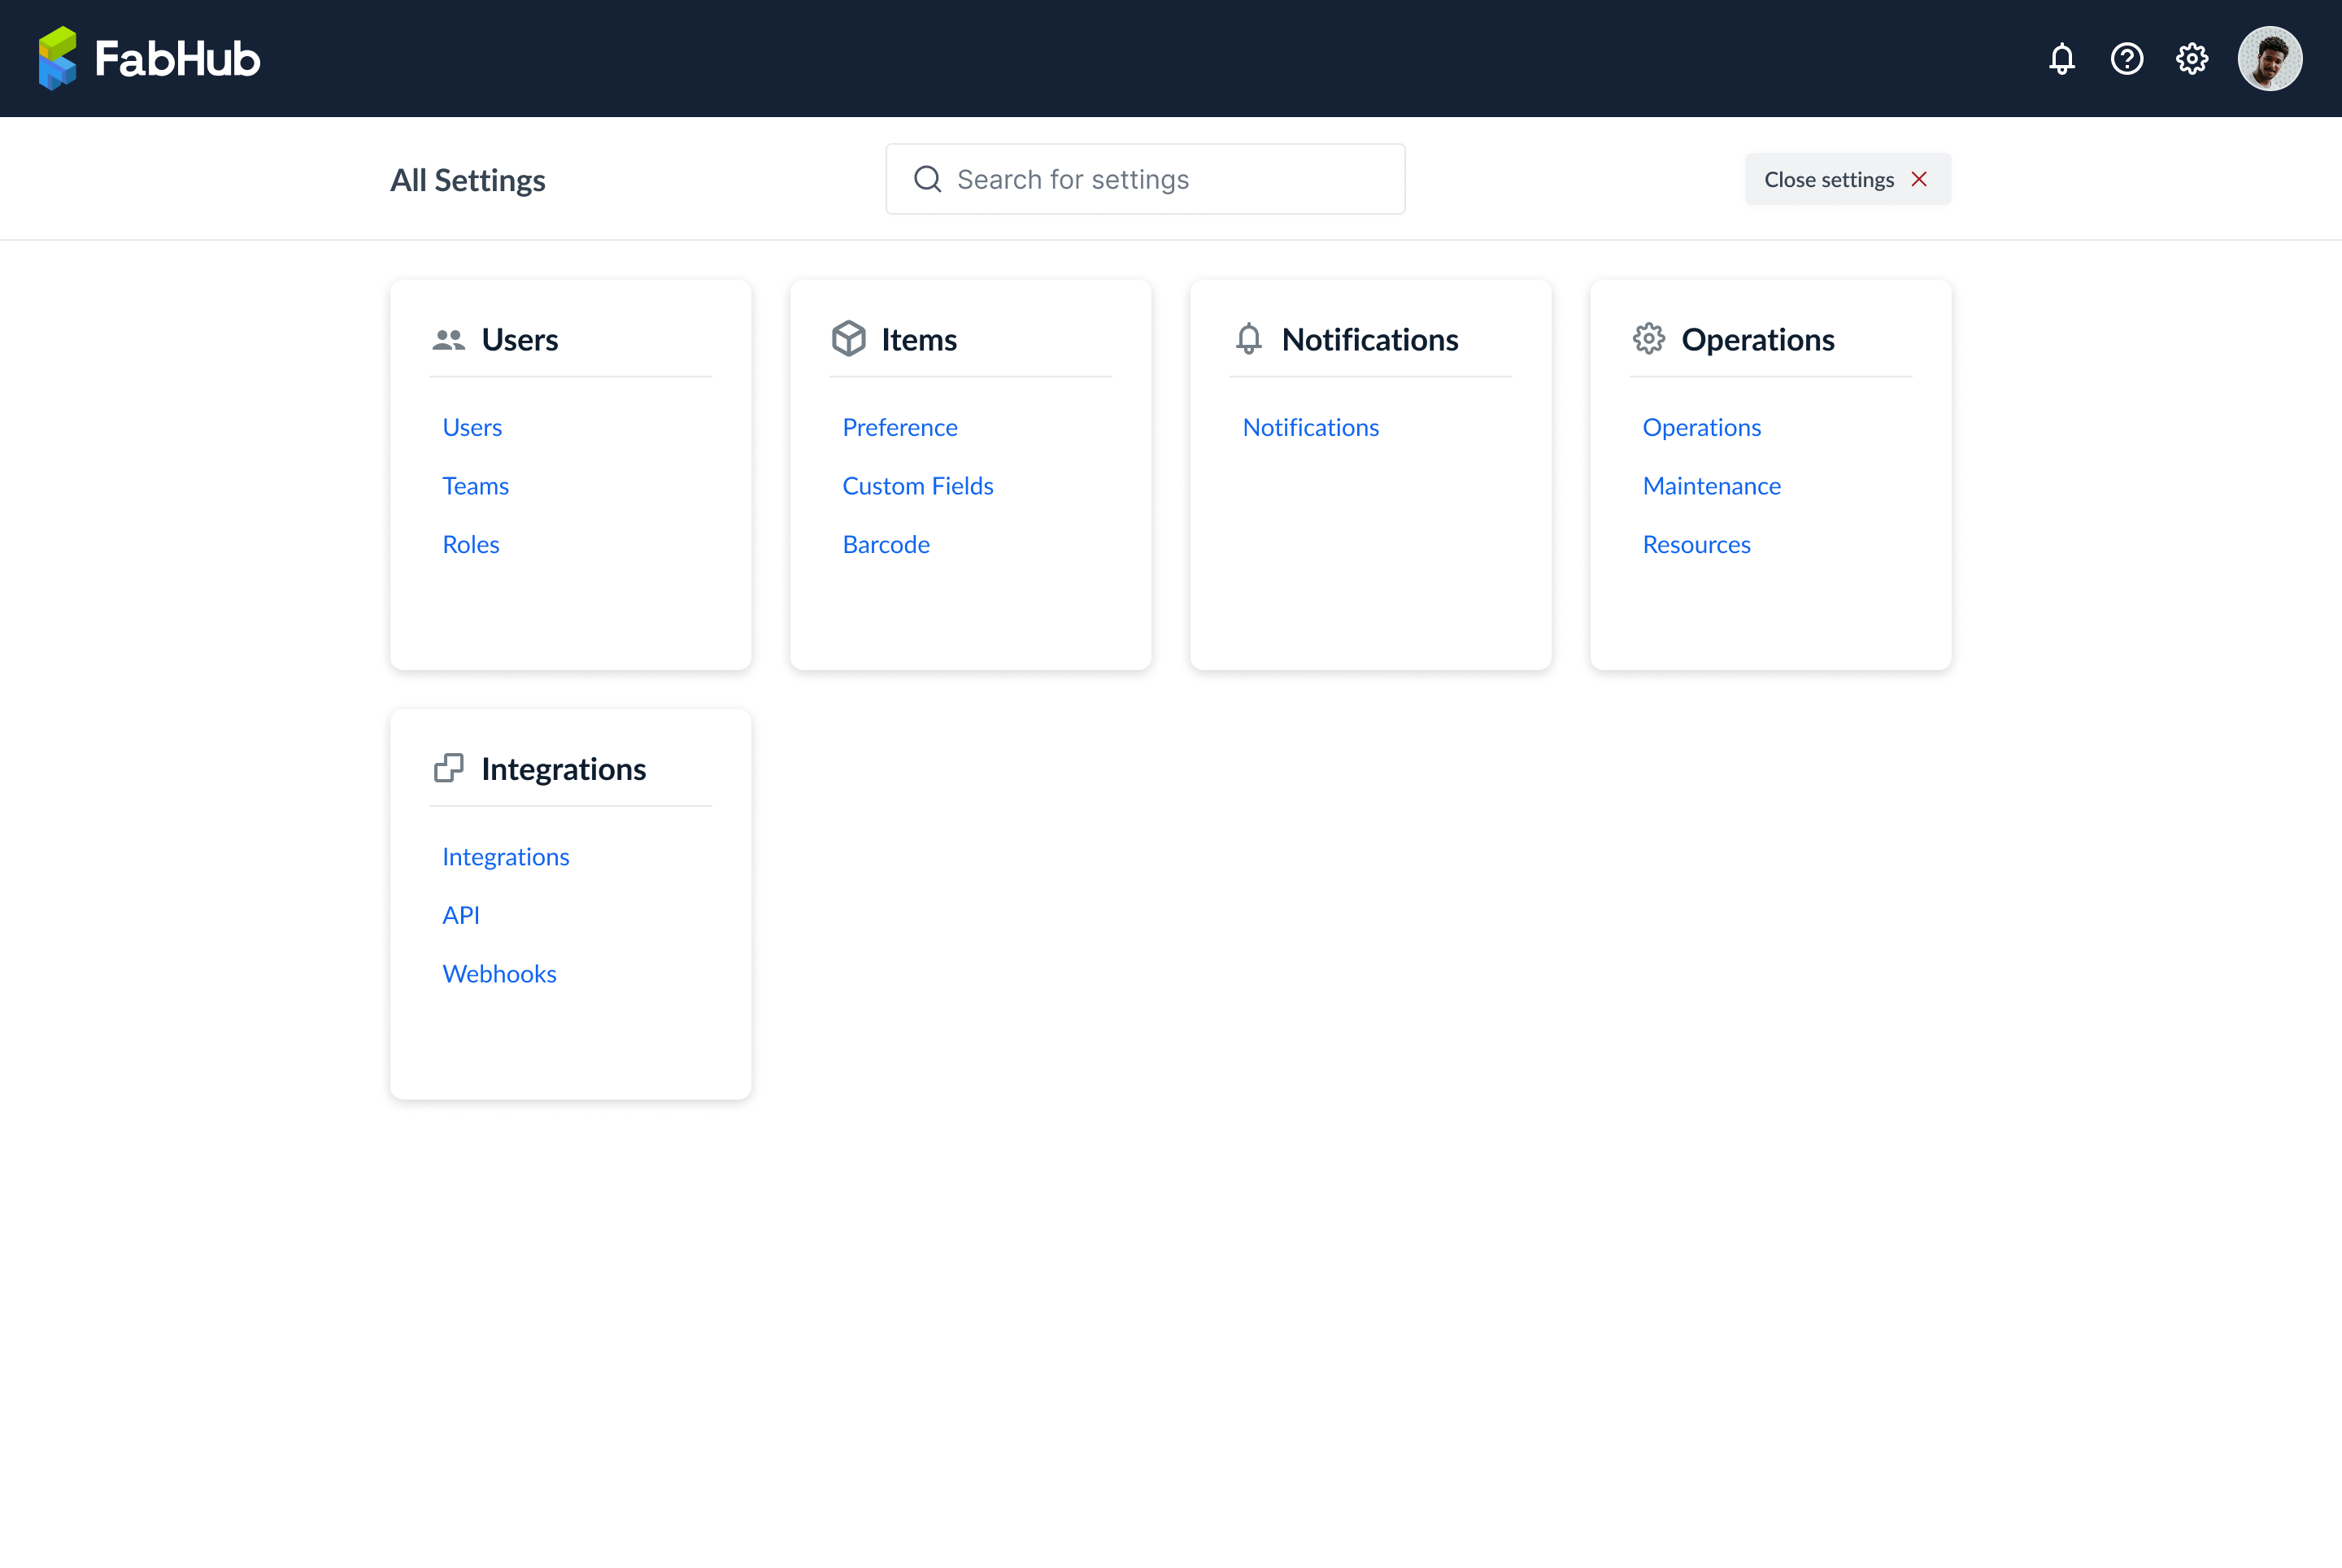The height and width of the screenshot is (1568, 2342).
Task: Go to Custom Fields settings
Action: [x=917, y=486]
